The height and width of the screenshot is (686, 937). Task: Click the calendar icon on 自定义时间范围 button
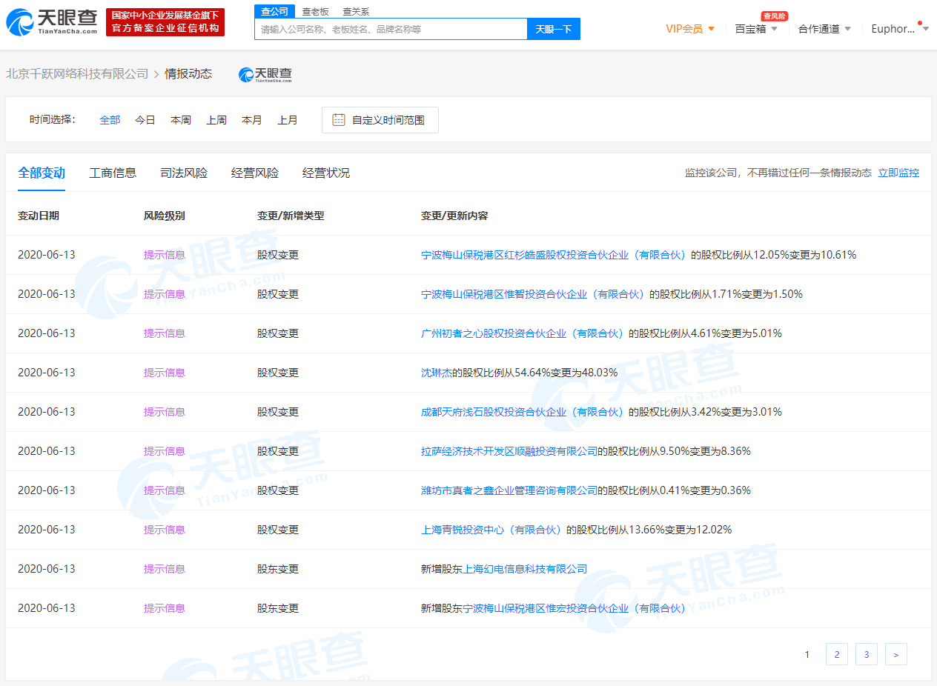(338, 119)
